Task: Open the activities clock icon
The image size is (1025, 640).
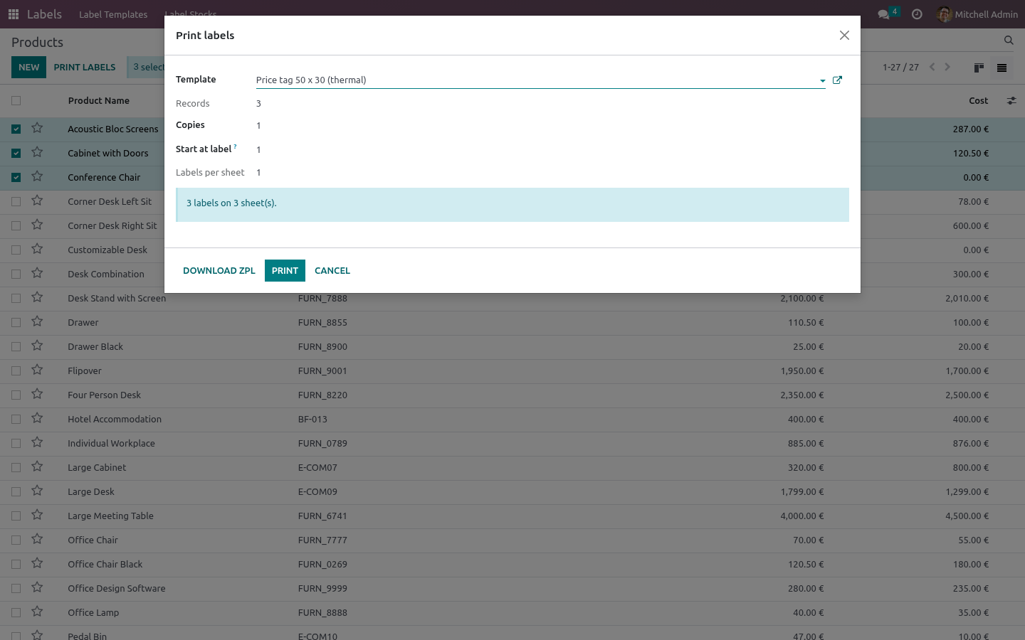Action: pos(917,14)
